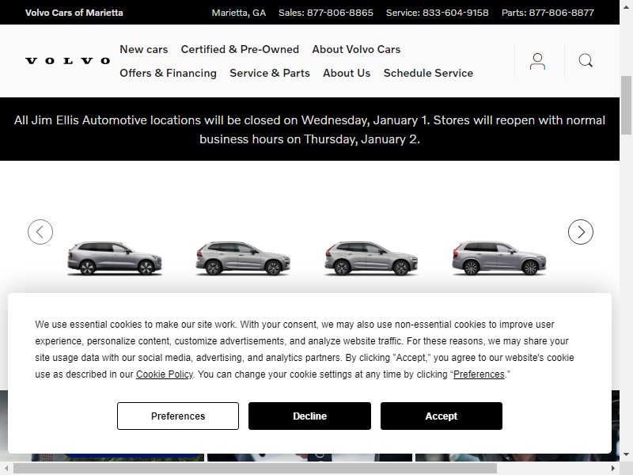Click the search magnifier icon

[x=586, y=61]
